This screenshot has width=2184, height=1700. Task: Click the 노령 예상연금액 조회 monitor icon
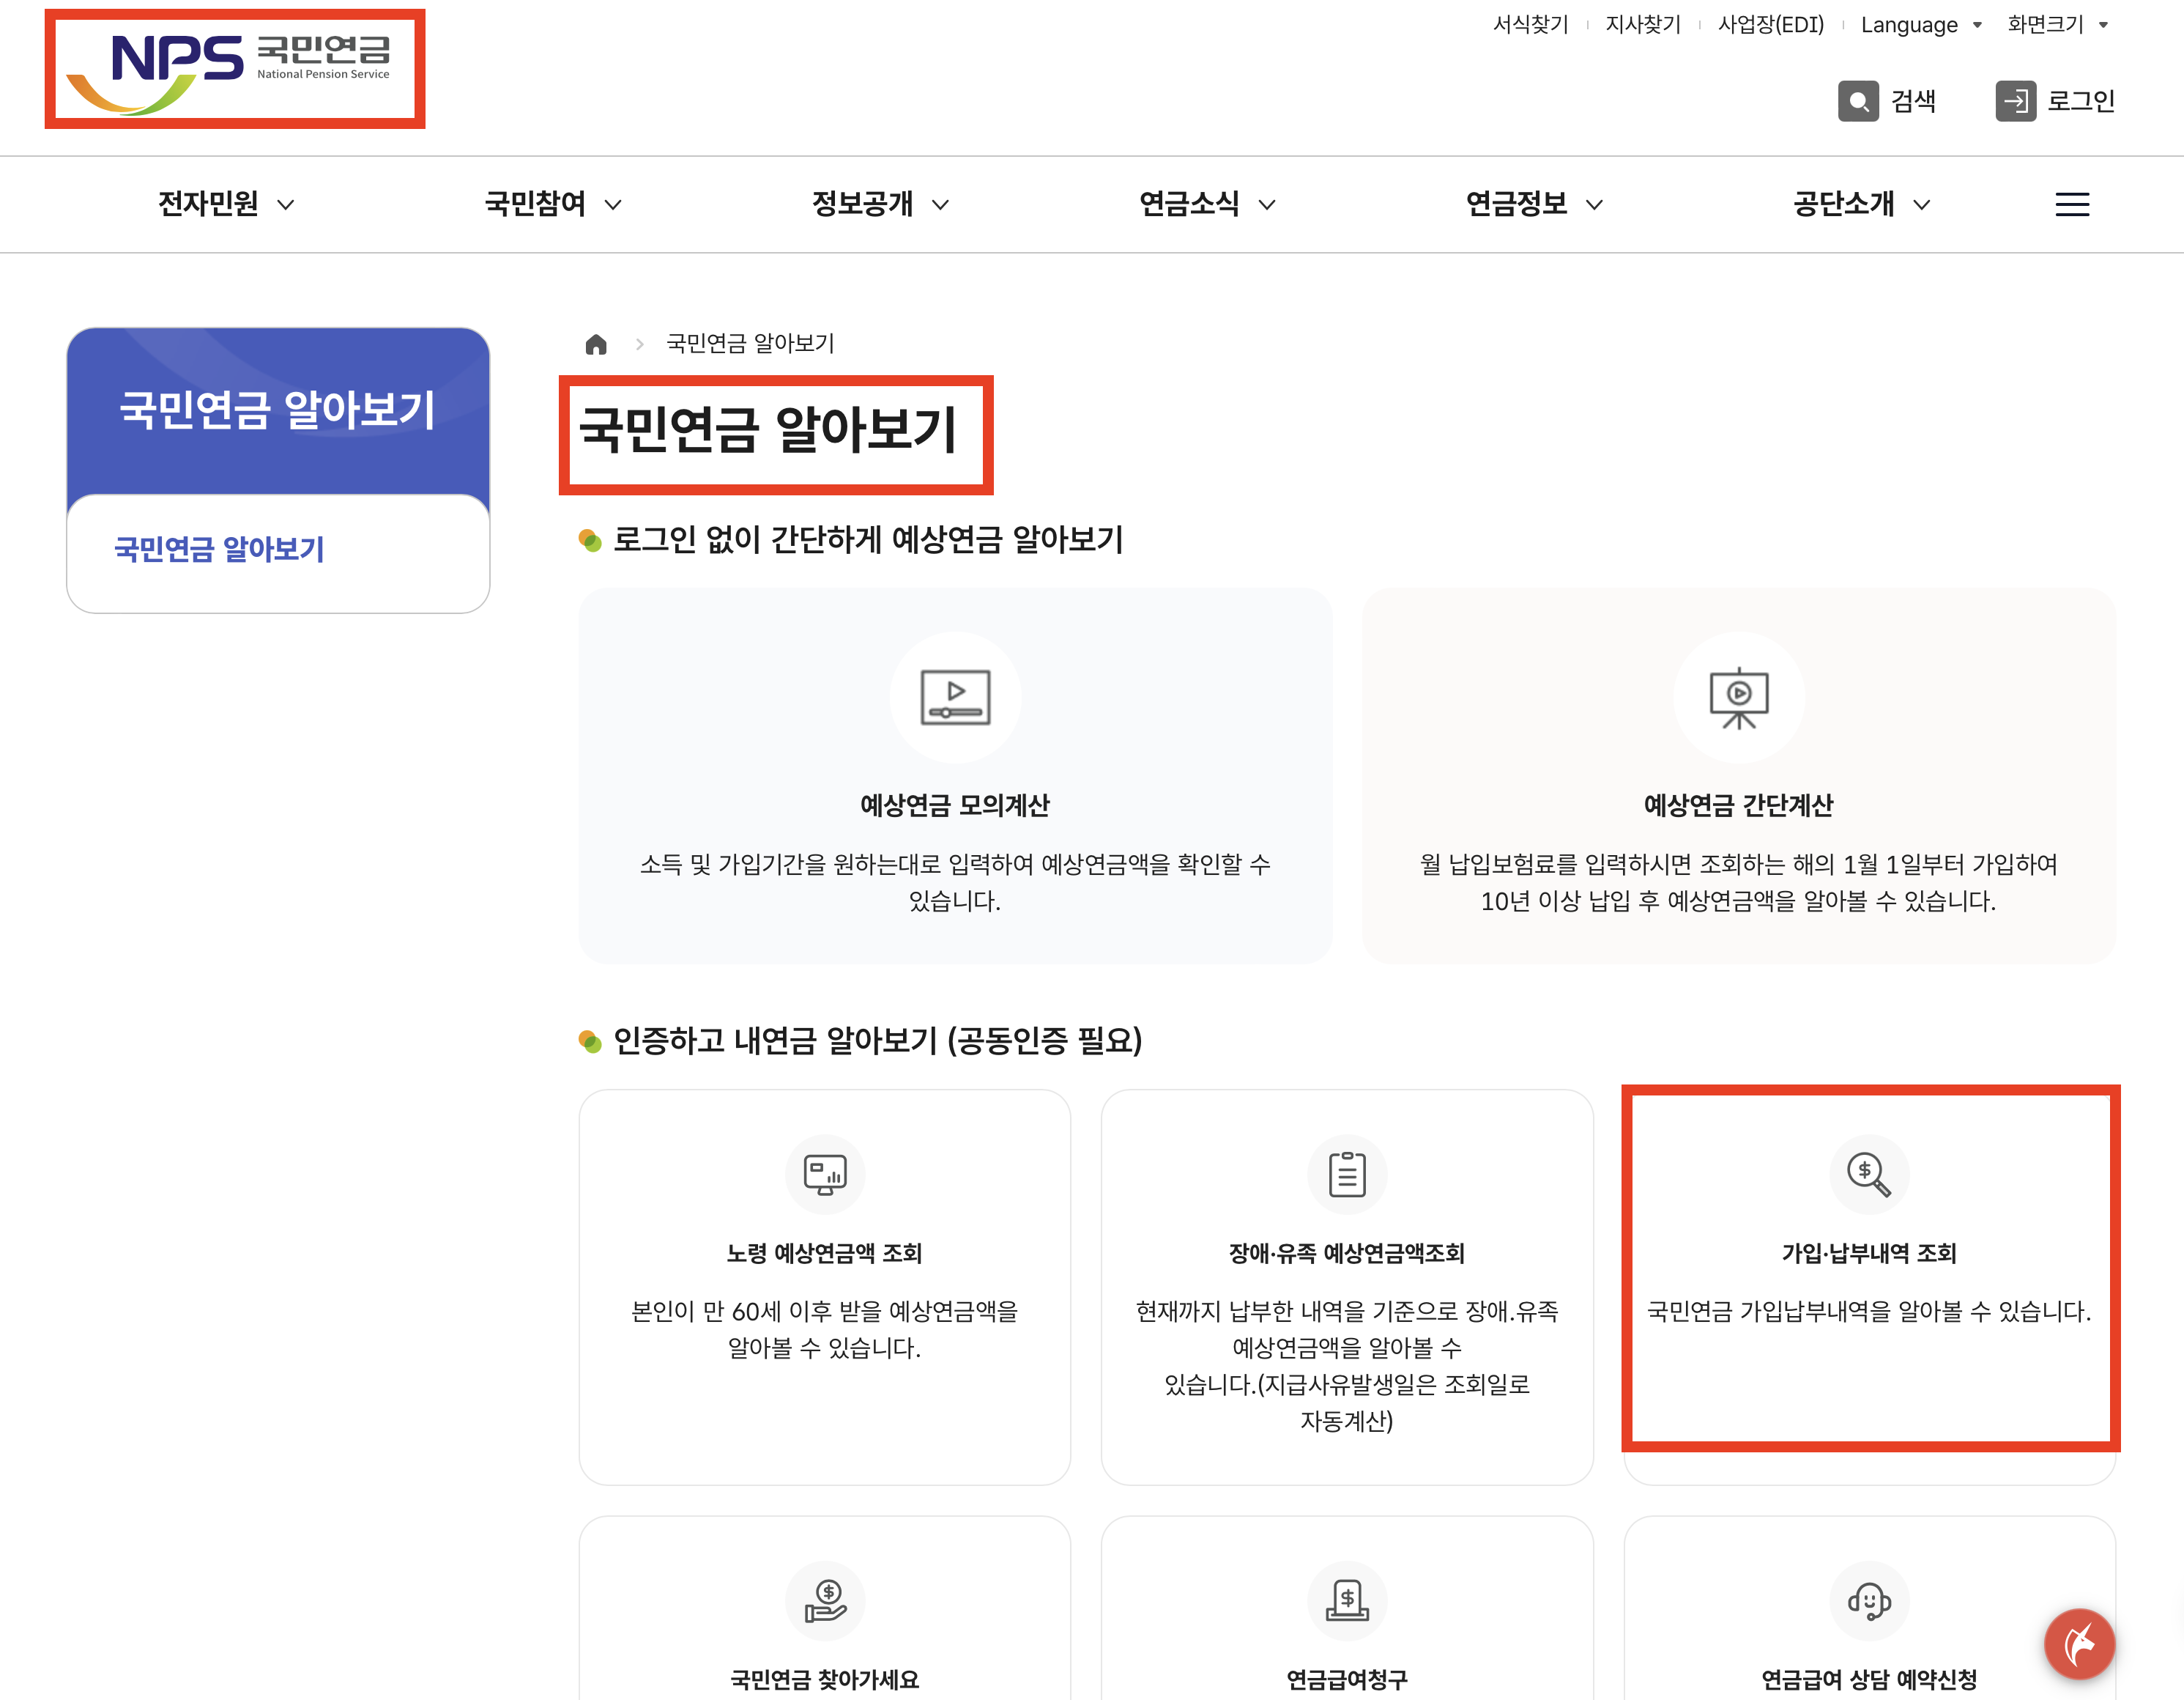coord(825,1174)
